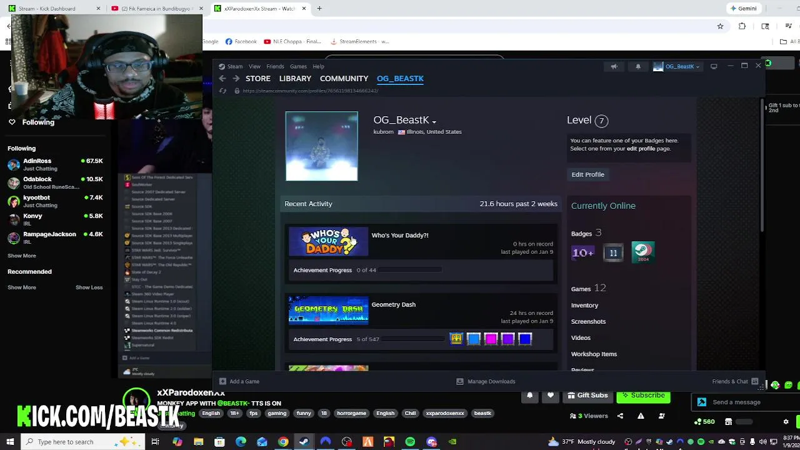Open the Steam 2024 badge
Viewport: 800px width, 450px height.
coord(643,252)
